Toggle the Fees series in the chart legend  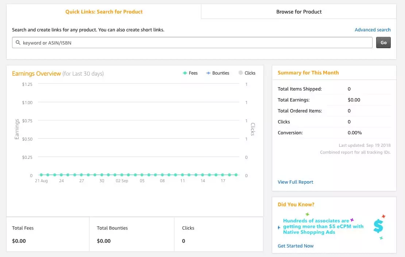190,73
